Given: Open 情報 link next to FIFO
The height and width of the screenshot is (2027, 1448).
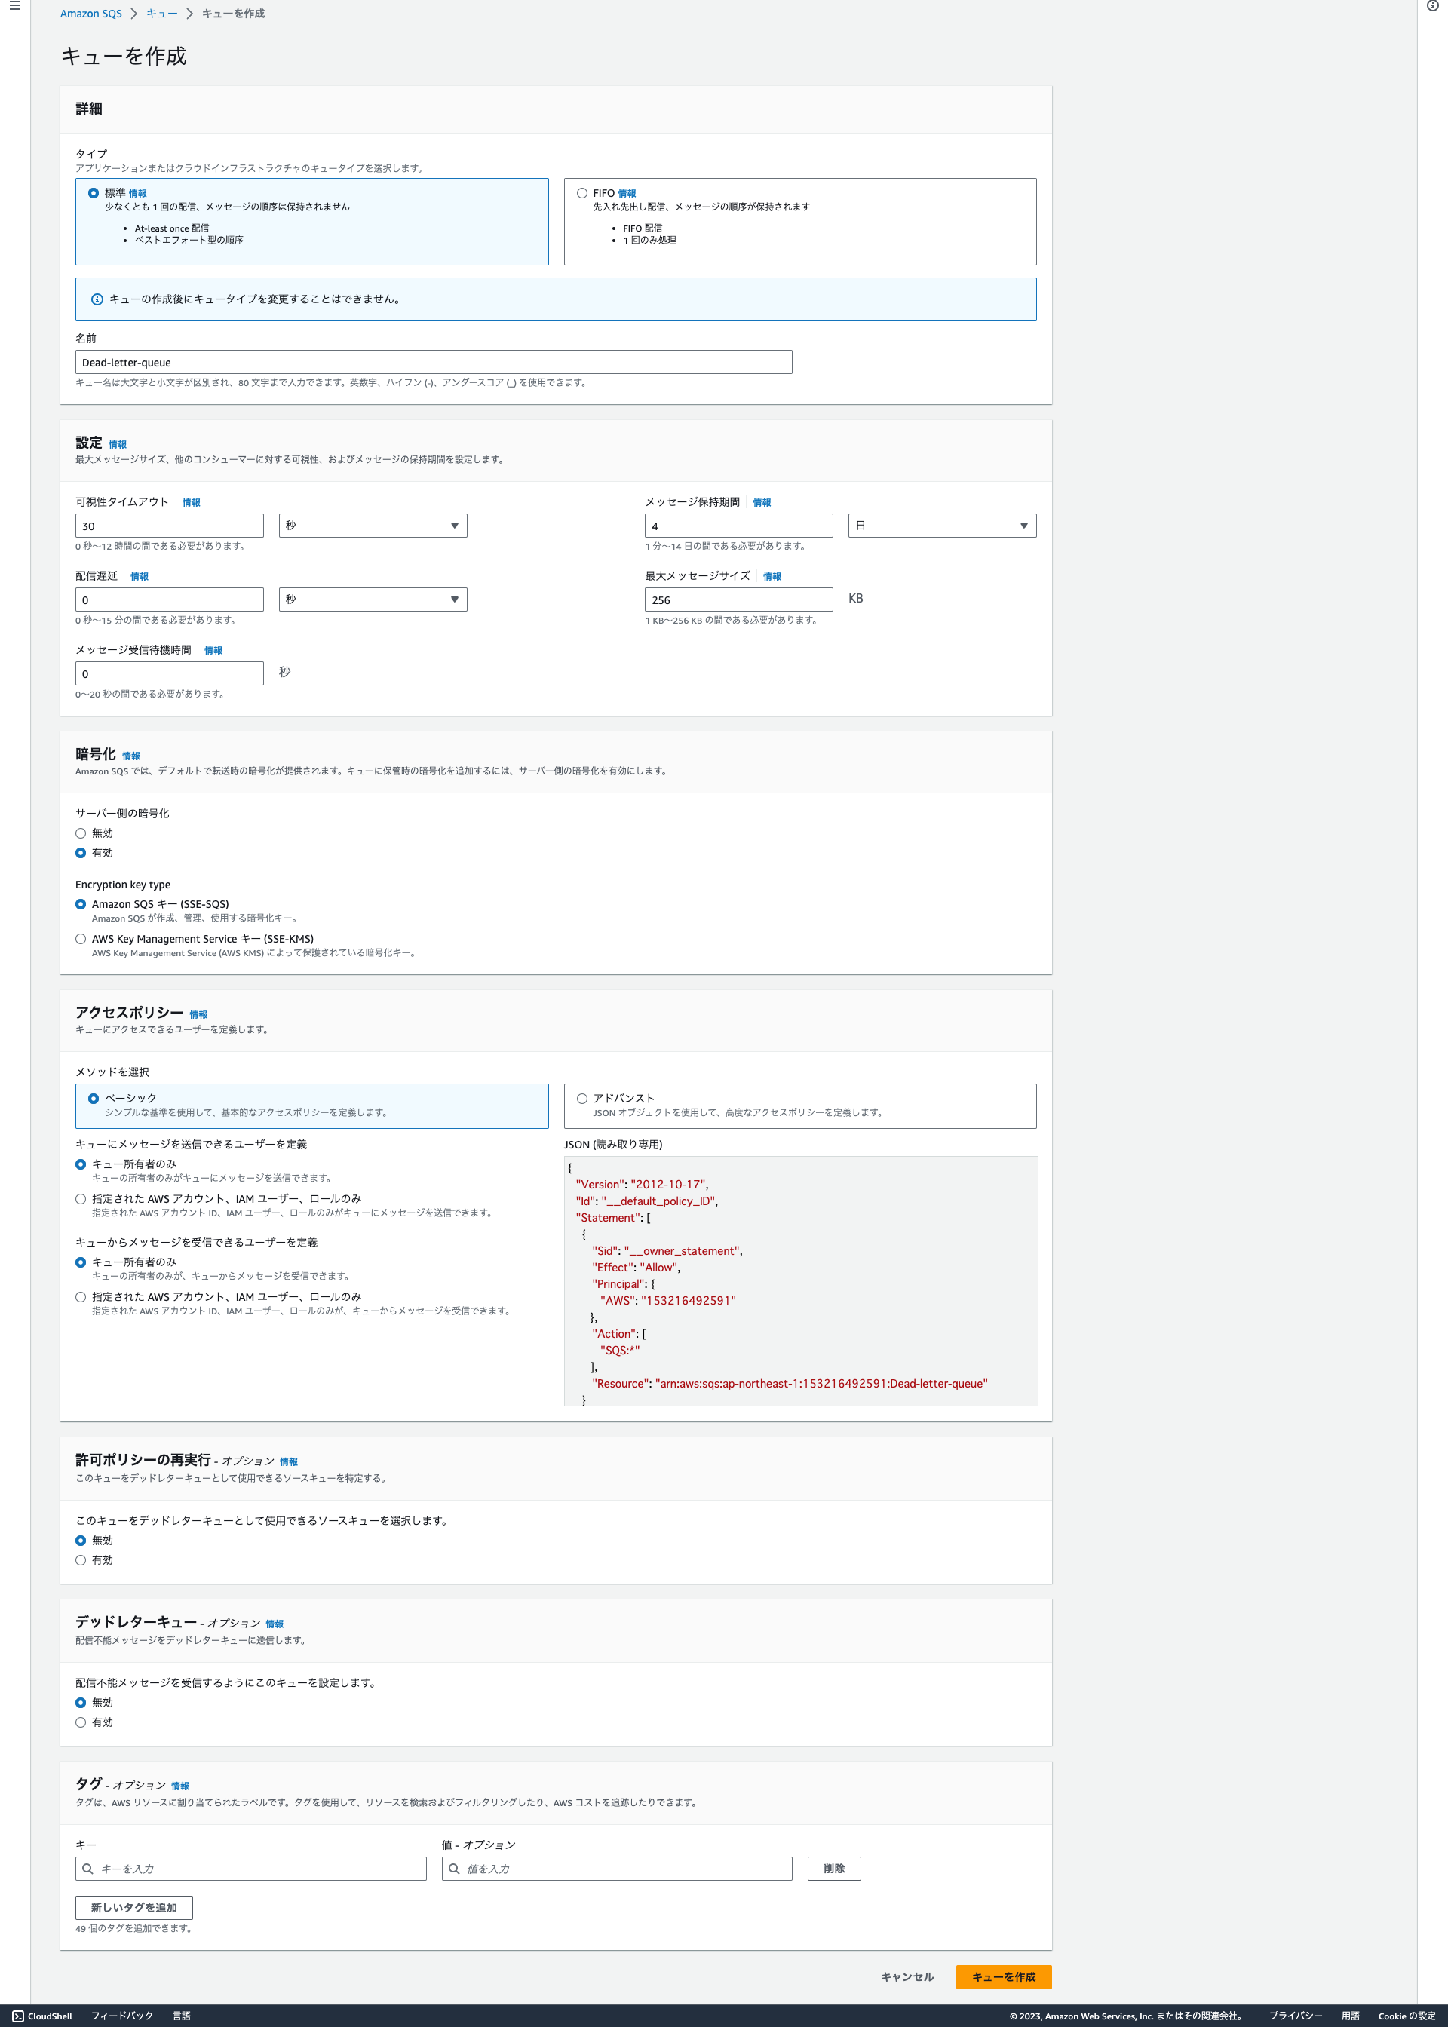Looking at the screenshot, I should pyautogui.click(x=627, y=194).
